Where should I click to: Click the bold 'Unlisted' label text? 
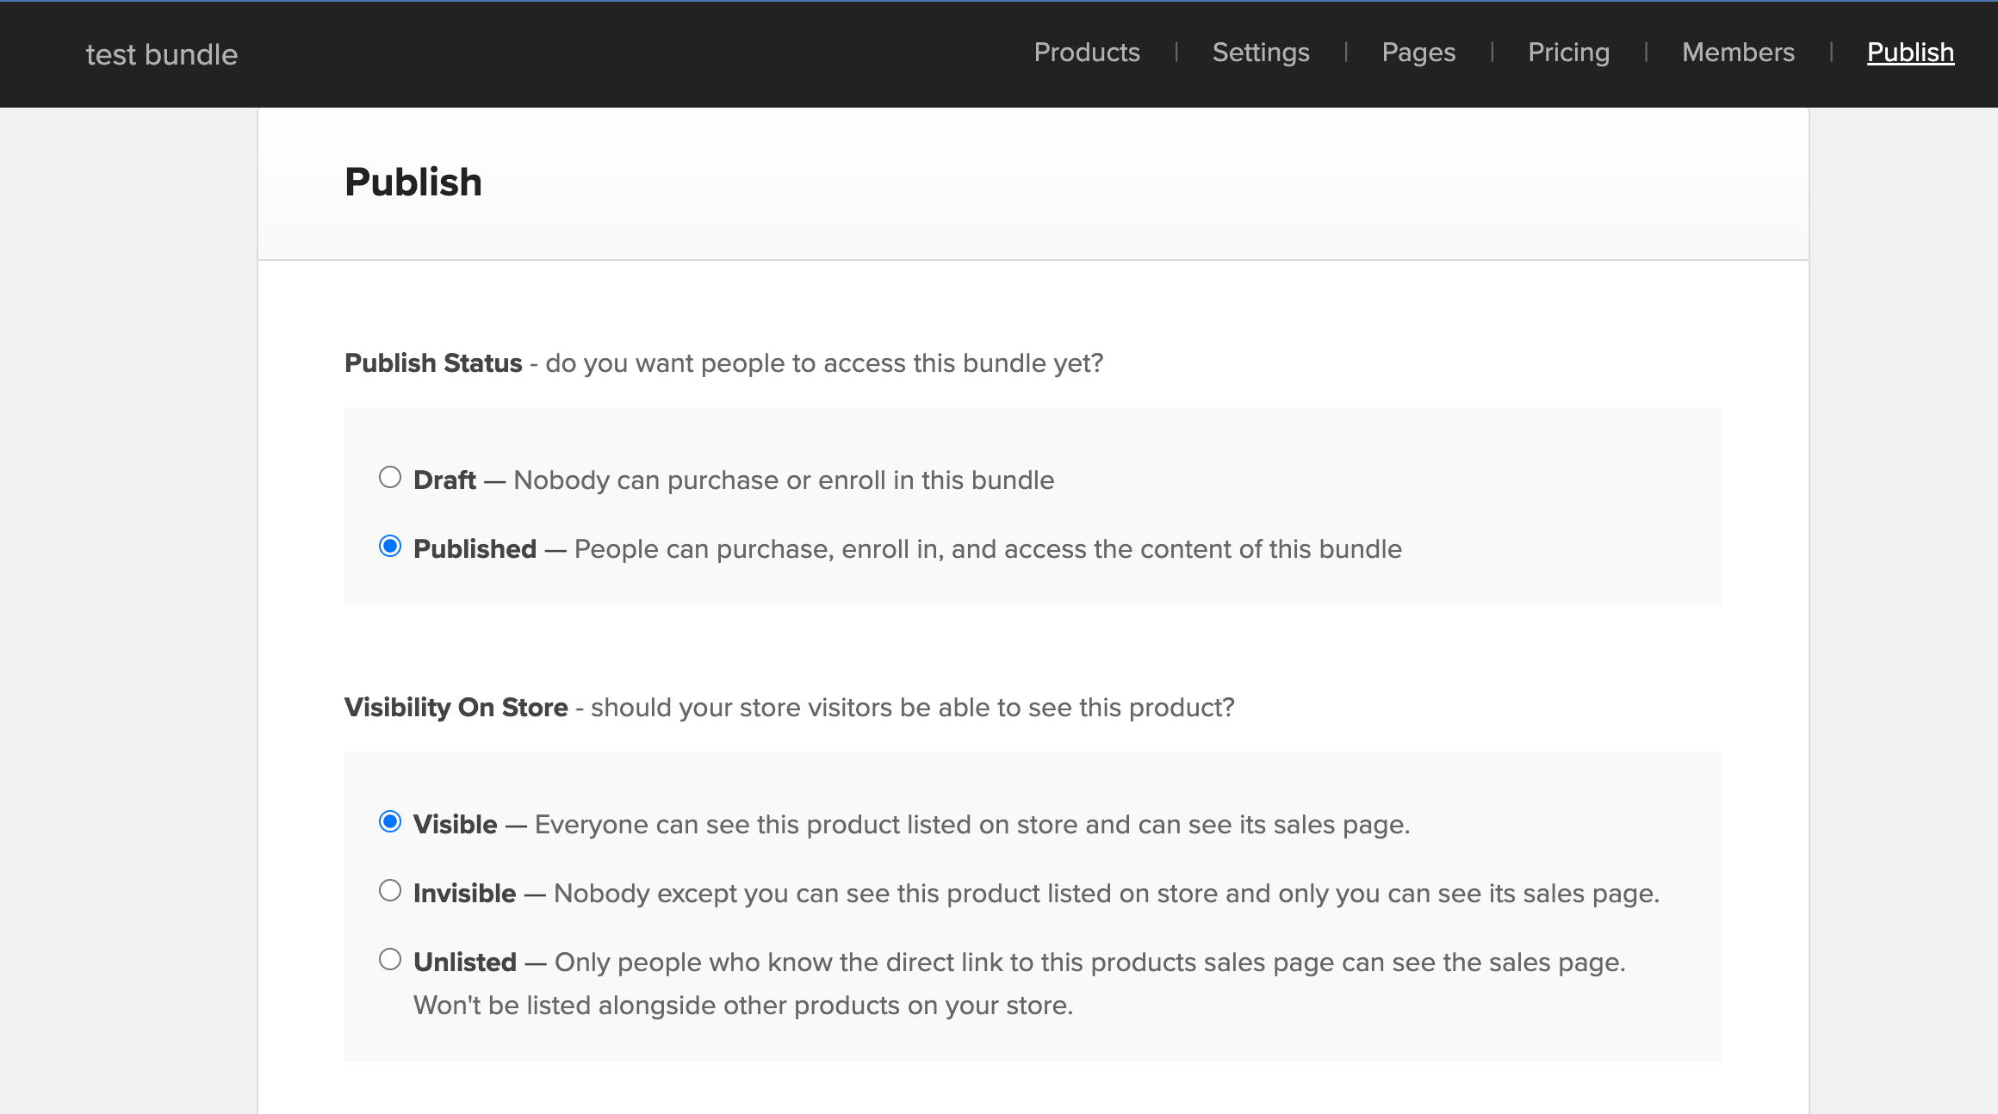point(465,962)
